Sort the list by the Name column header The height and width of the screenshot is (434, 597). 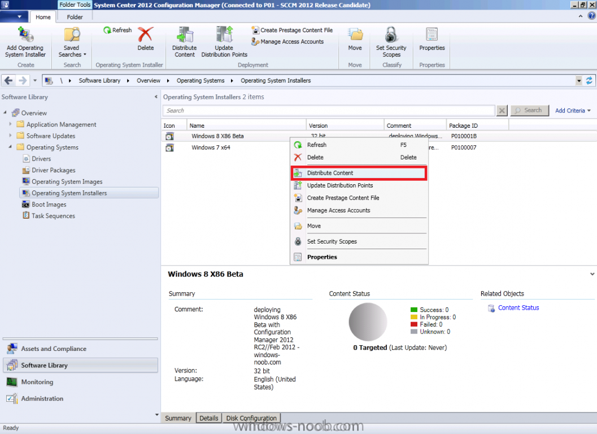(x=246, y=125)
